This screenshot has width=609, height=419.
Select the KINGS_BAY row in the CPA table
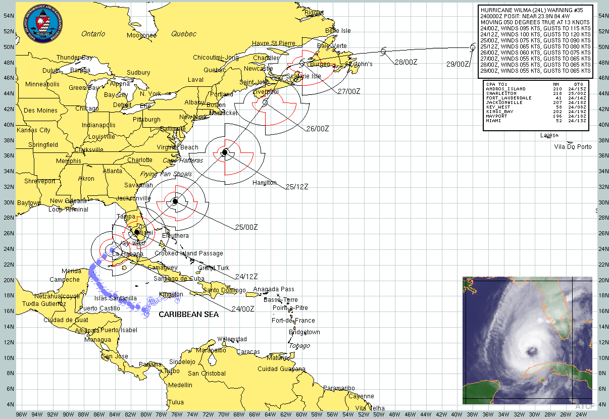(x=536, y=112)
